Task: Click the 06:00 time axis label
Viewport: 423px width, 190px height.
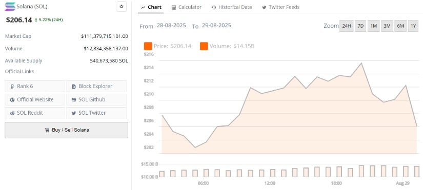Action: [x=203, y=183]
